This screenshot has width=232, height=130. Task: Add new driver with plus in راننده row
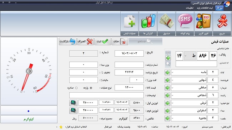point(167,95)
